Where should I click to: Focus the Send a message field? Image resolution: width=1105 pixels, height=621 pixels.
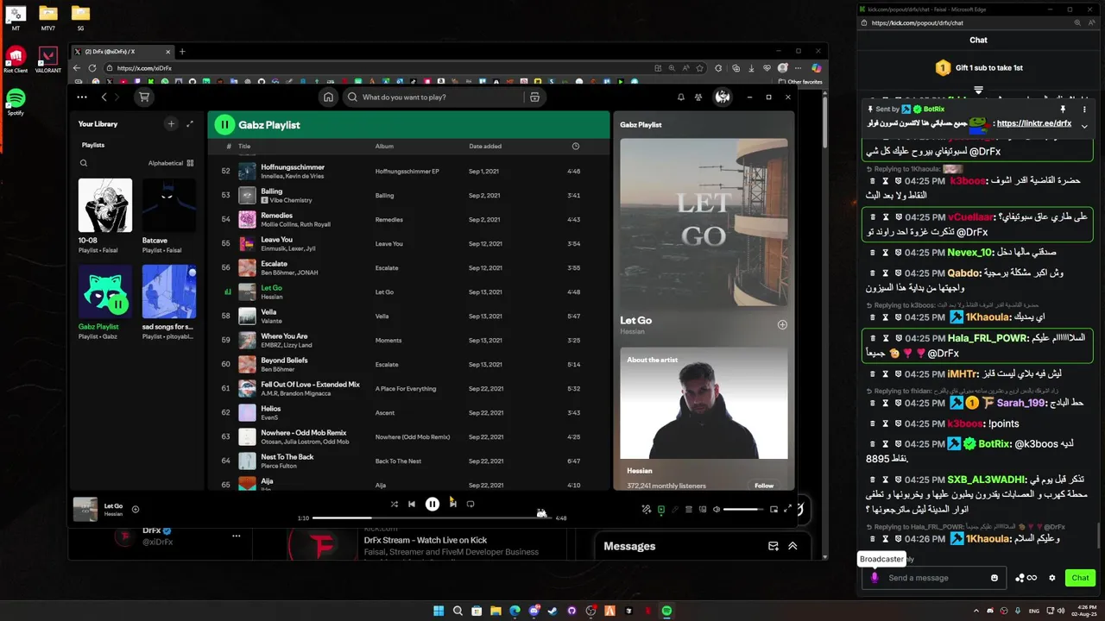click(x=935, y=578)
